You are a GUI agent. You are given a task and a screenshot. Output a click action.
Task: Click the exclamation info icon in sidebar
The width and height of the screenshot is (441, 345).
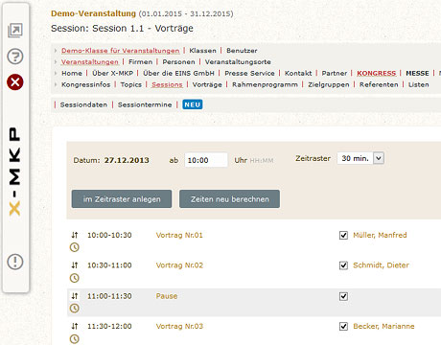[15, 262]
